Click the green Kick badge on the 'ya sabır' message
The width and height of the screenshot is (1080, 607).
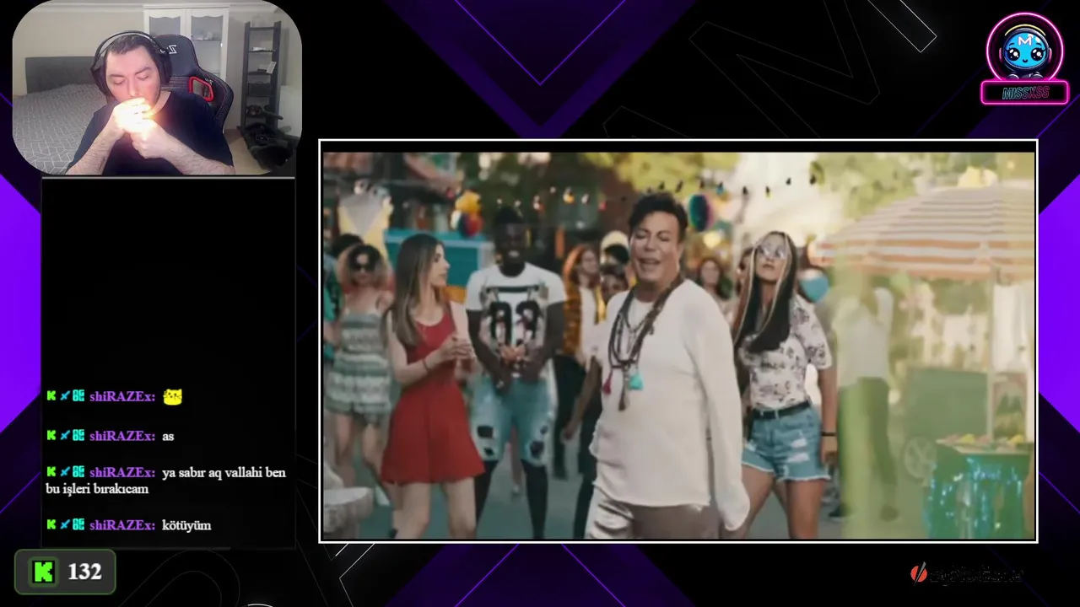click(x=51, y=471)
